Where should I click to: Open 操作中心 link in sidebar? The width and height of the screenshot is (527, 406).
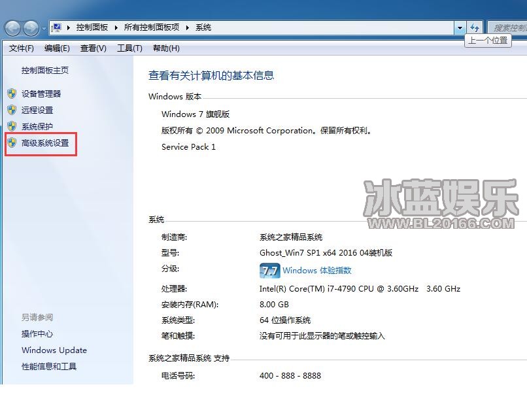click(37, 333)
